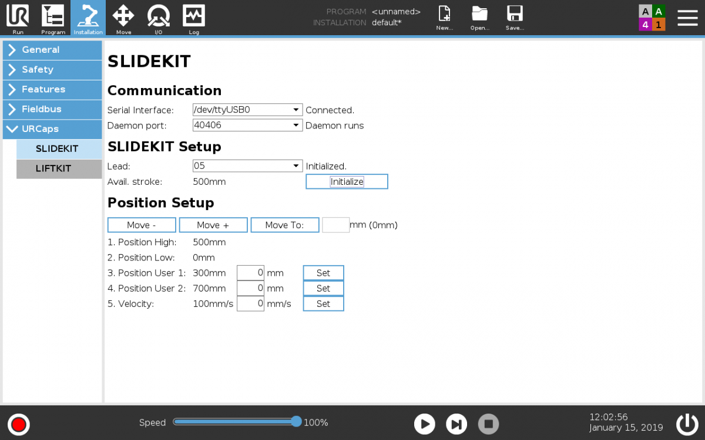The image size is (705, 440).
Task: Expand the Fieldbus section
Action: coord(52,109)
